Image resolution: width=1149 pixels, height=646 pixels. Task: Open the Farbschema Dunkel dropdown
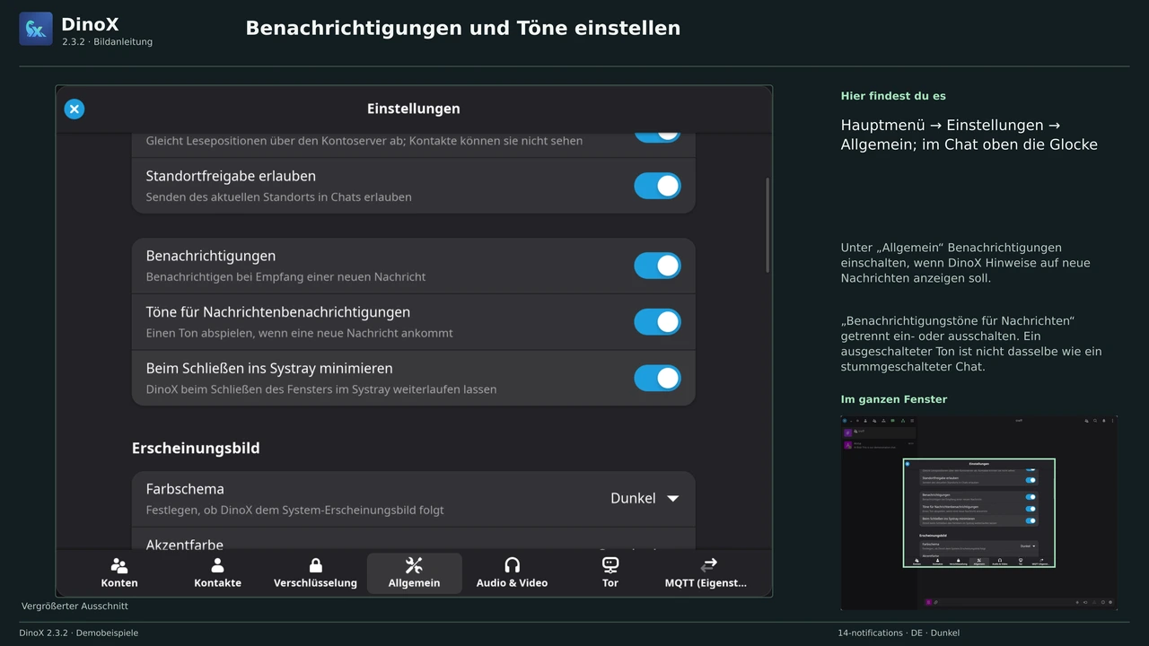[645, 498]
